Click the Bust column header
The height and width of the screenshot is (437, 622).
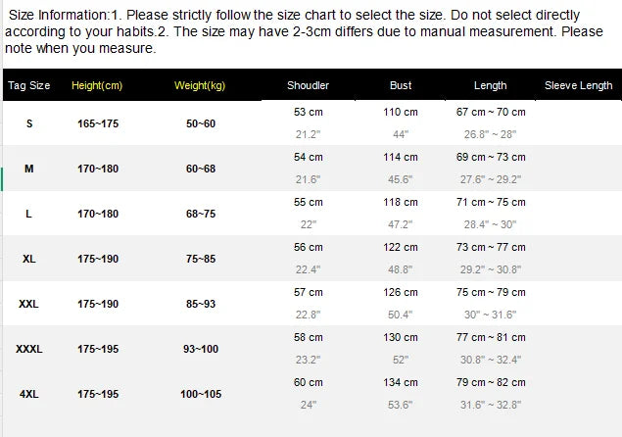[401, 85]
